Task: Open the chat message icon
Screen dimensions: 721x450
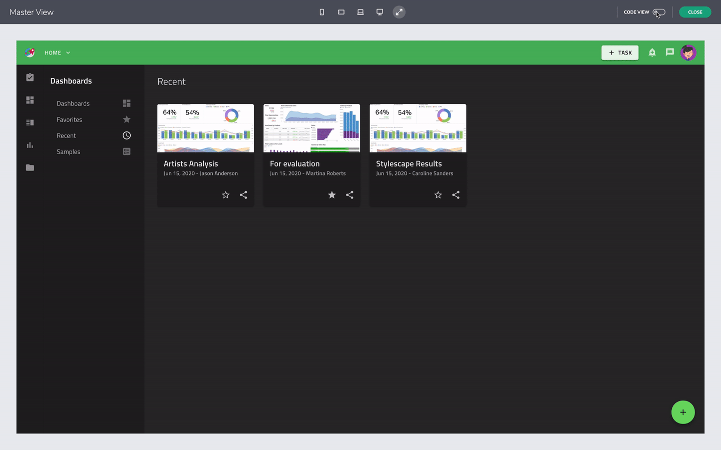Action: point(670,52)
